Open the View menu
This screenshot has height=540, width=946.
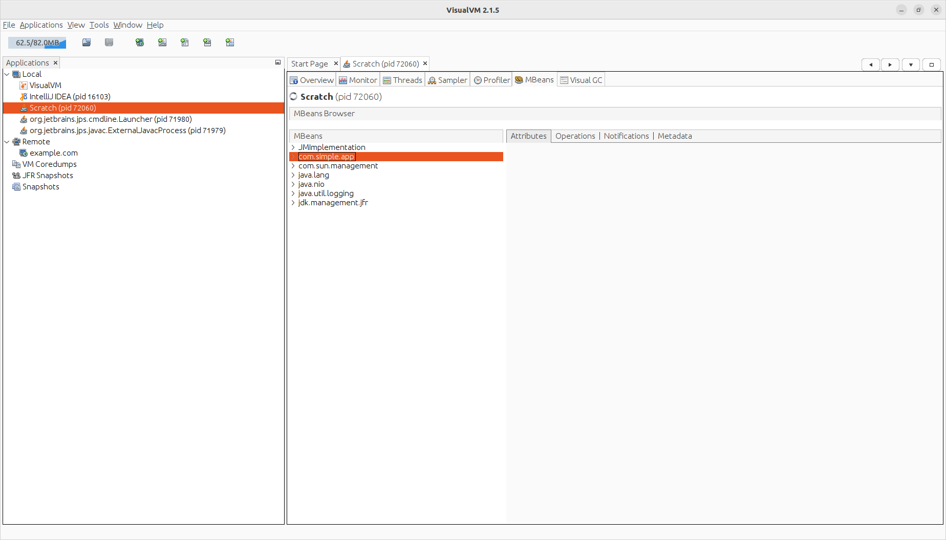[x=76, y=25]
